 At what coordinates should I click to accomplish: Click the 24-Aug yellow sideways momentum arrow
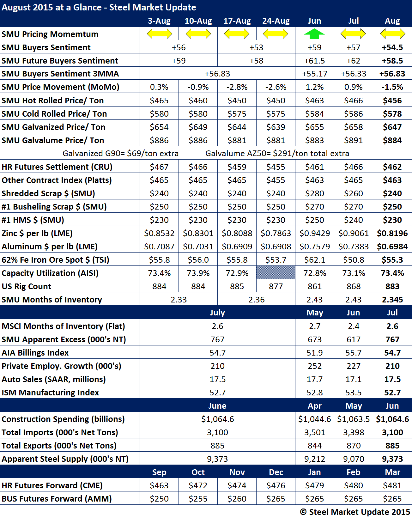click(x=276, y=34)
